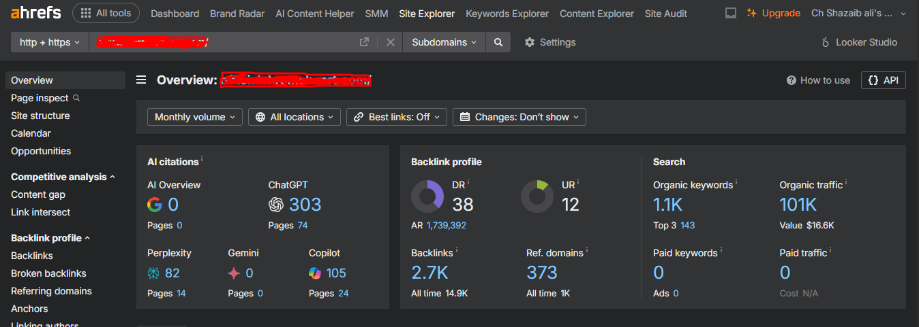
Task: Go to Keywords Explorer tab
Action: coord(507,14)
